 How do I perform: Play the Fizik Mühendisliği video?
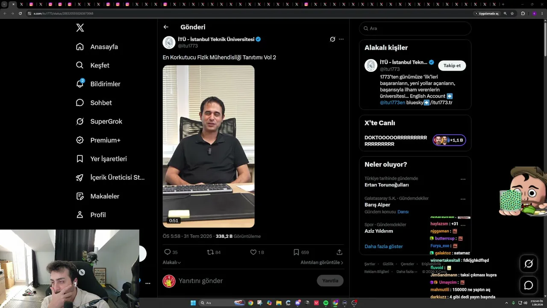pyautogui.click(x=209, y=146)
